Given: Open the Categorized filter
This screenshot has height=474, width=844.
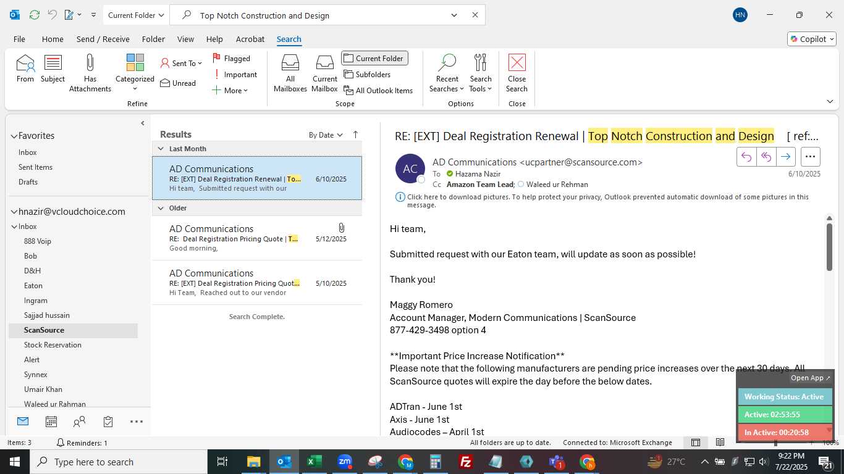Looking at the screenshot, I should pyautogui.click(x=135, y=73).
